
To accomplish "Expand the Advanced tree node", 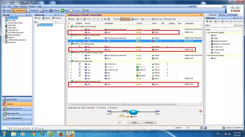I will (4, 42).
